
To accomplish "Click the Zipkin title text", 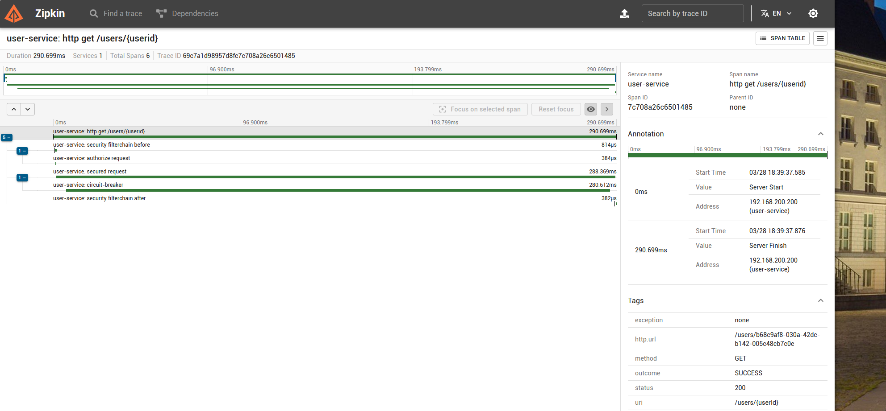I will [50, 13].
